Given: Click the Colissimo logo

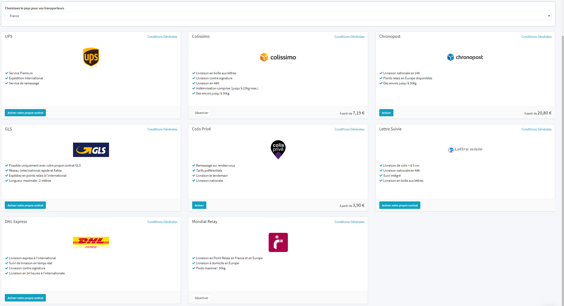Looking at the screenshot, I should [x=278, y=57].
